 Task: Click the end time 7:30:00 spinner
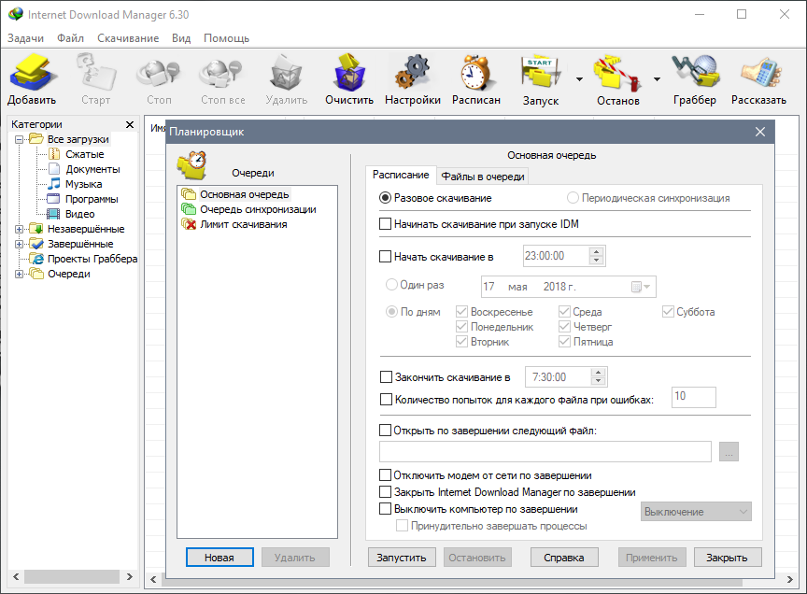[598, 376]
